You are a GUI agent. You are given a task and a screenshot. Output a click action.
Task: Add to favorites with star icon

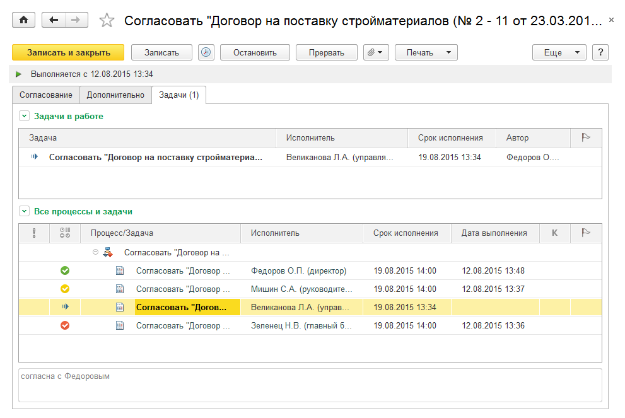(x=107, y=21)
